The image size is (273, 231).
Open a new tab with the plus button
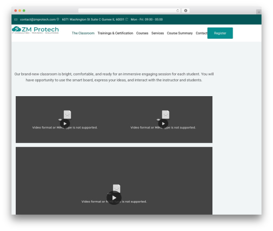point(259,12)
